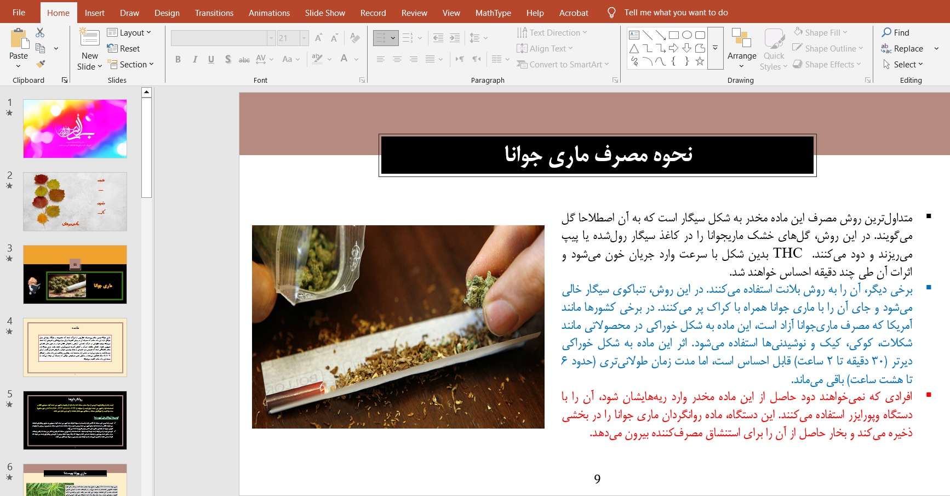Select the Format Painter brush

tap(40, 64)
